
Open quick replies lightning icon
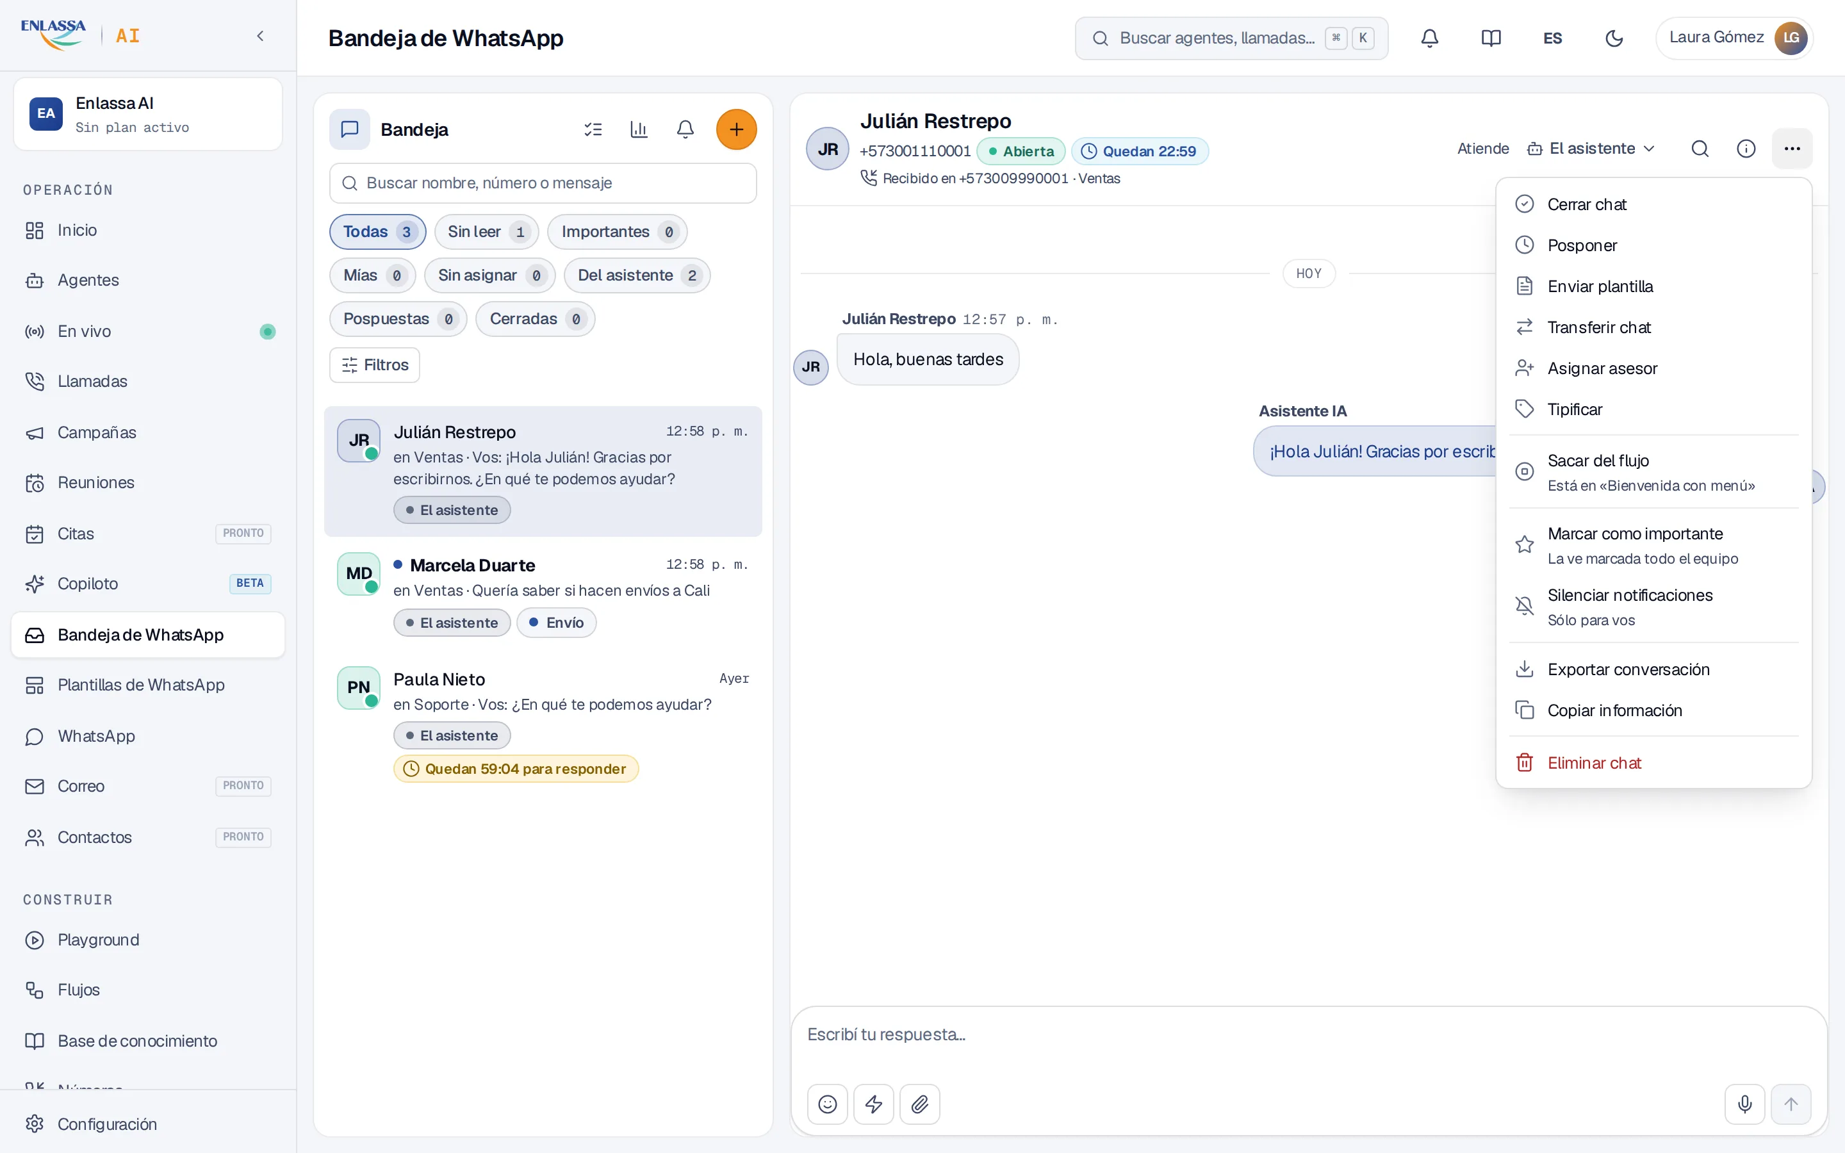(x=874, y=1104)
